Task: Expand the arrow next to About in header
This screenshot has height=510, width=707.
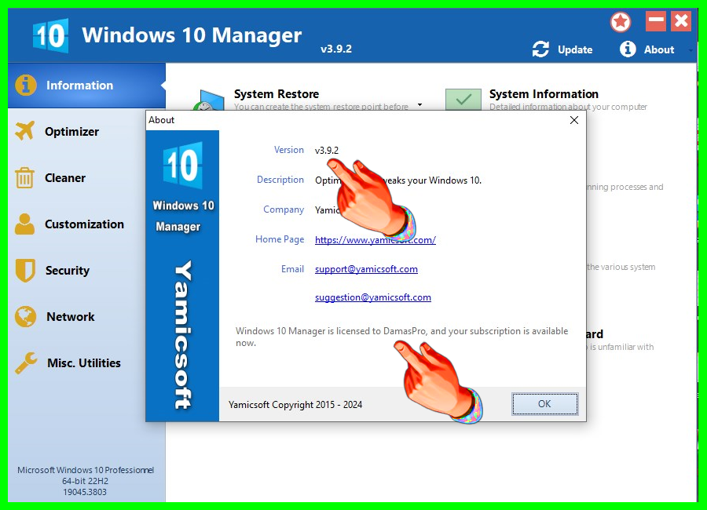Action: pyautogui.click(x=691, y=50)
